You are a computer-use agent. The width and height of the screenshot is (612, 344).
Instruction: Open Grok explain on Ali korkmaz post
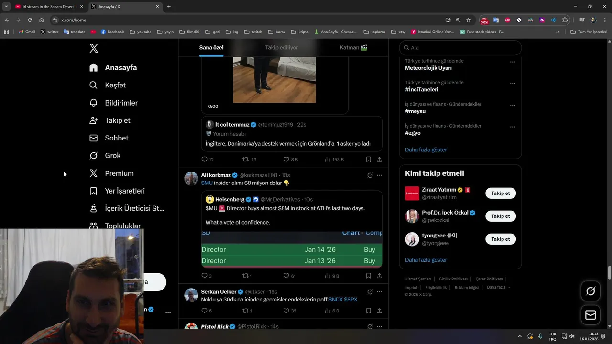[370, 175]
